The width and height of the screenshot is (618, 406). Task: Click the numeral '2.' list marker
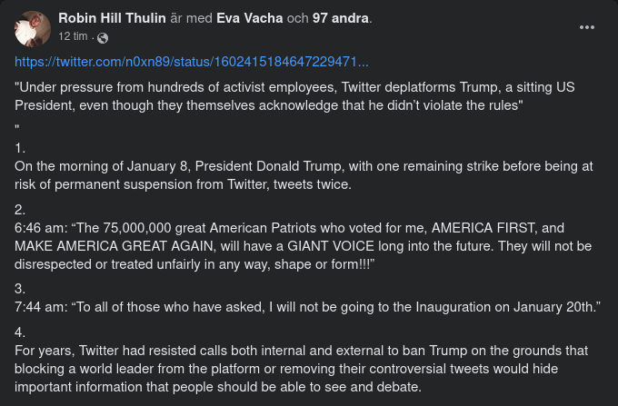point(21,209)
